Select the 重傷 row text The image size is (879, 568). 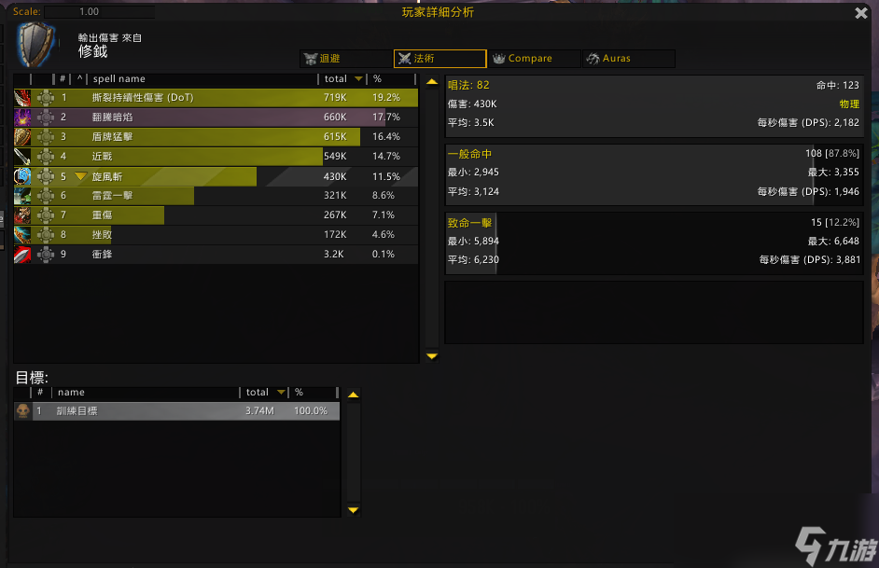coord(102,215)
